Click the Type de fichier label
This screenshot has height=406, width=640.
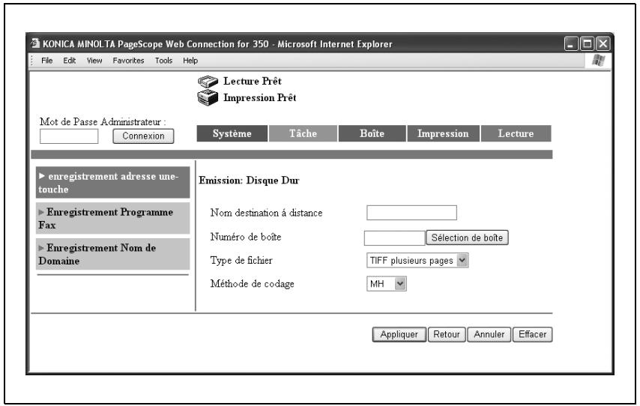[241, 261]
